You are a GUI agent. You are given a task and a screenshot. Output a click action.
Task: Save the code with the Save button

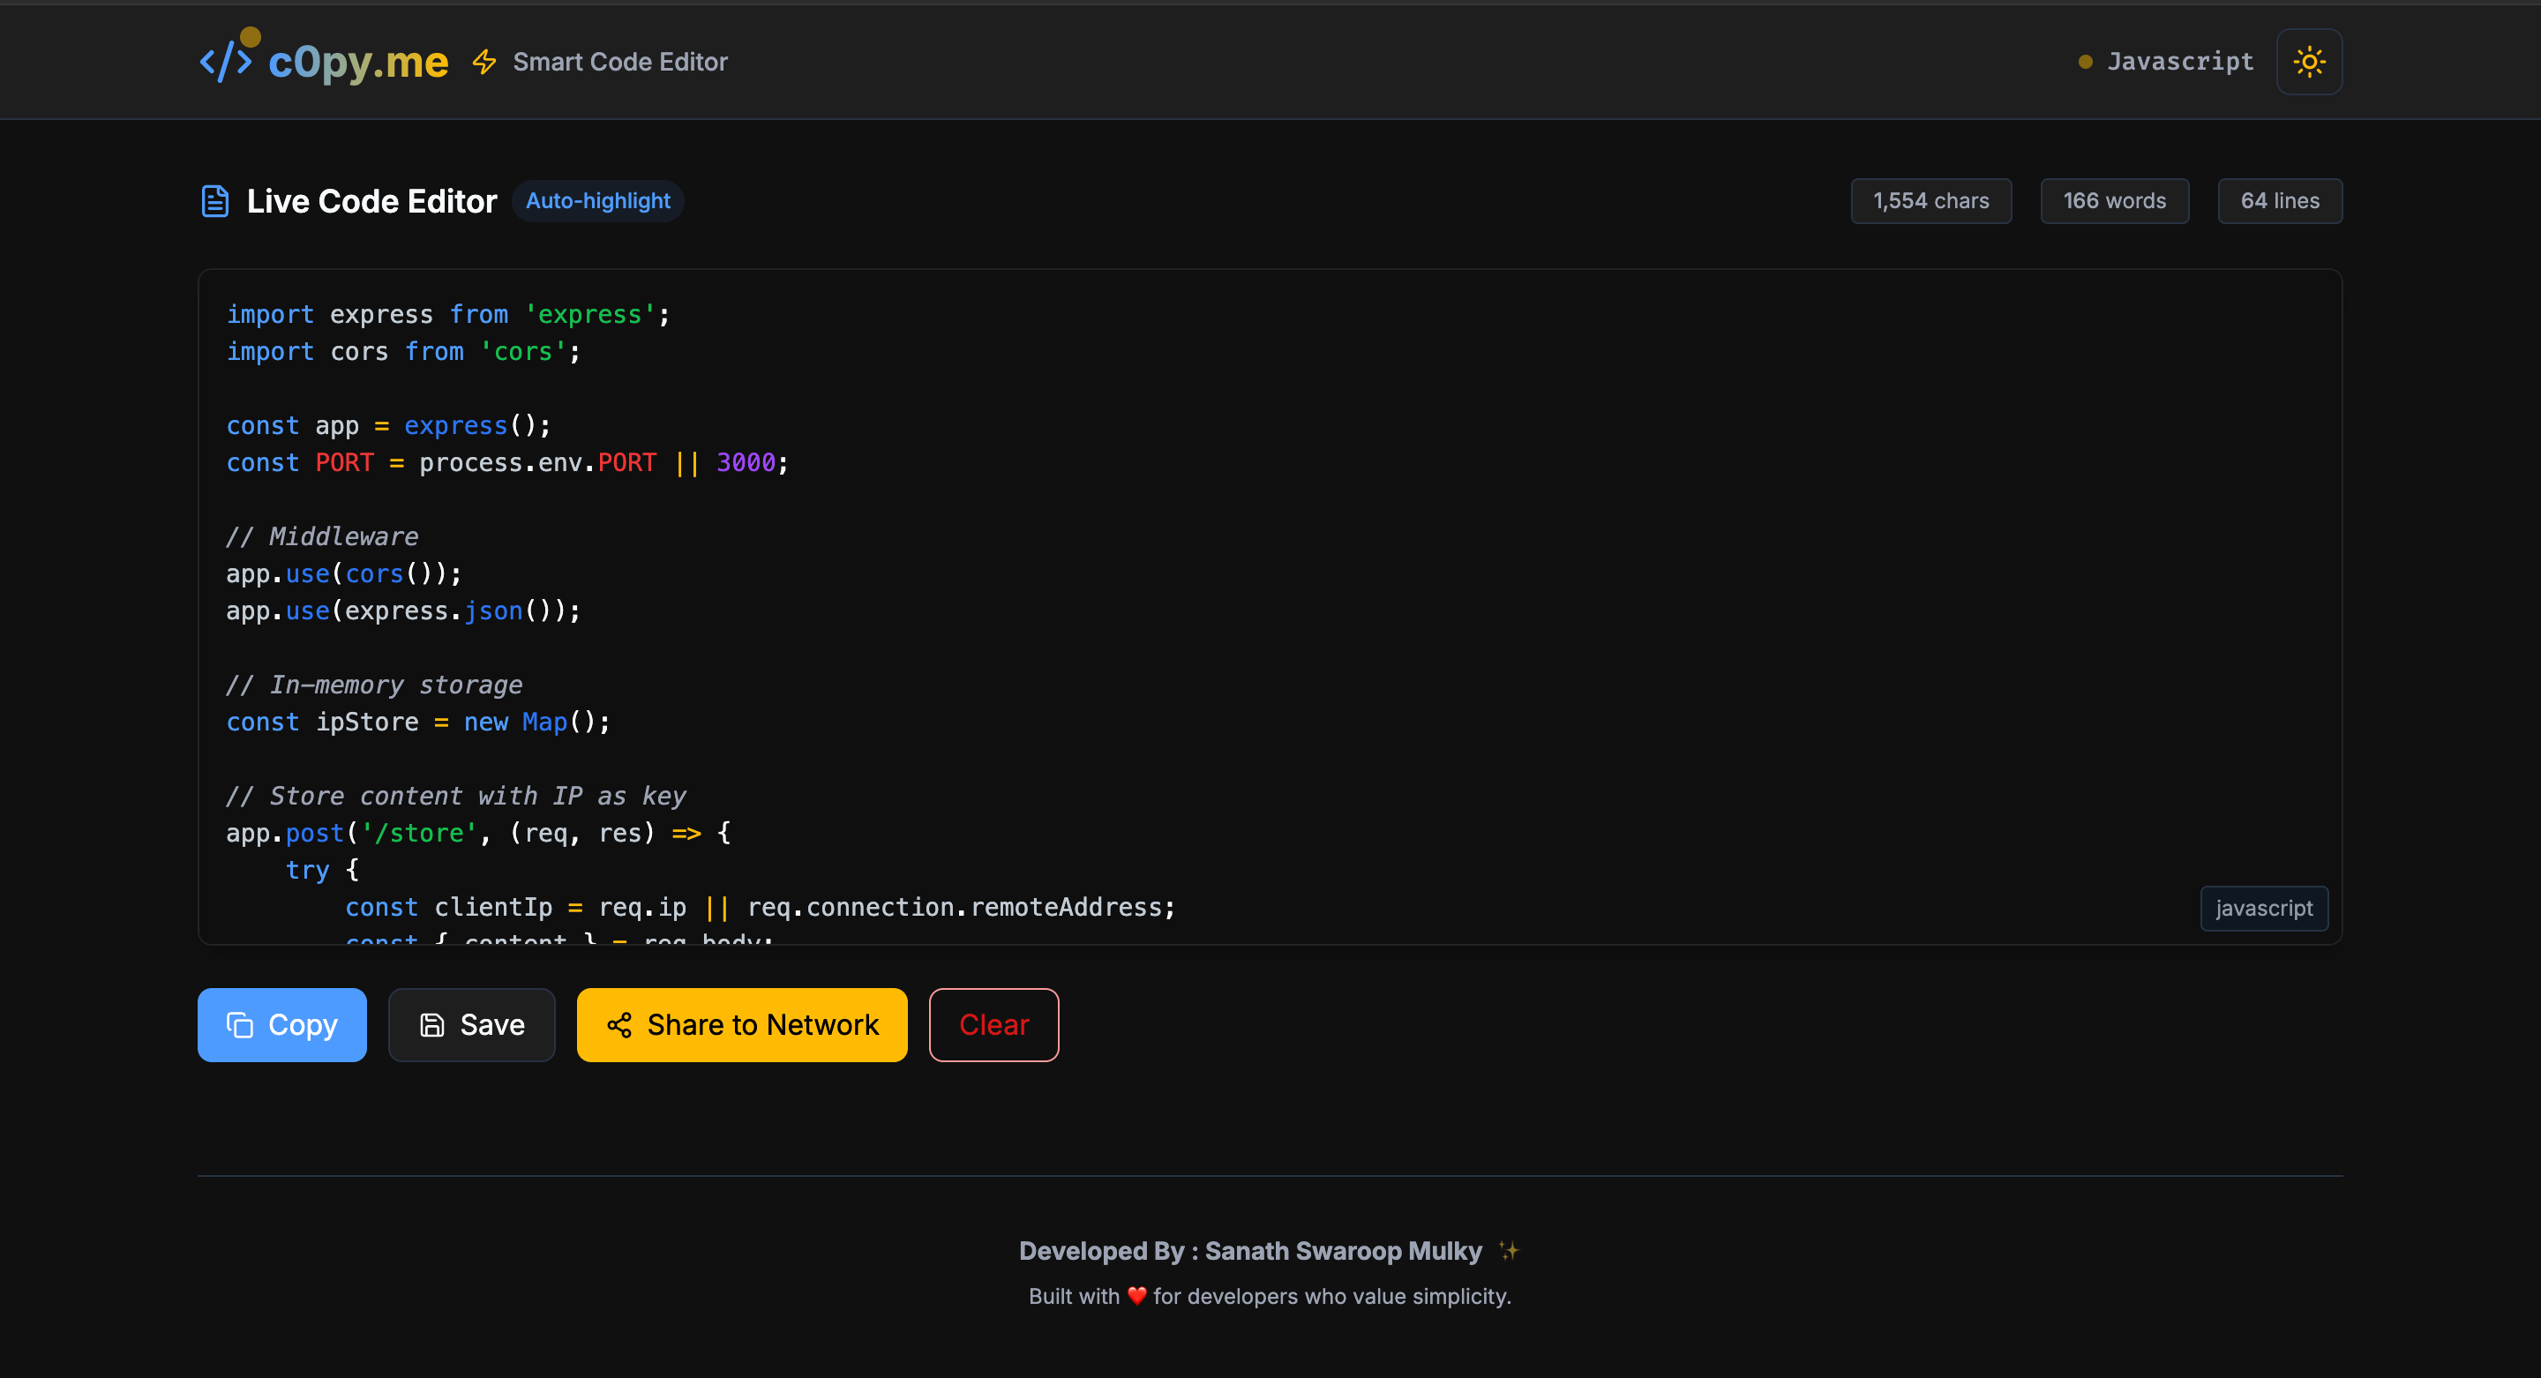(x=471, y=1025)
